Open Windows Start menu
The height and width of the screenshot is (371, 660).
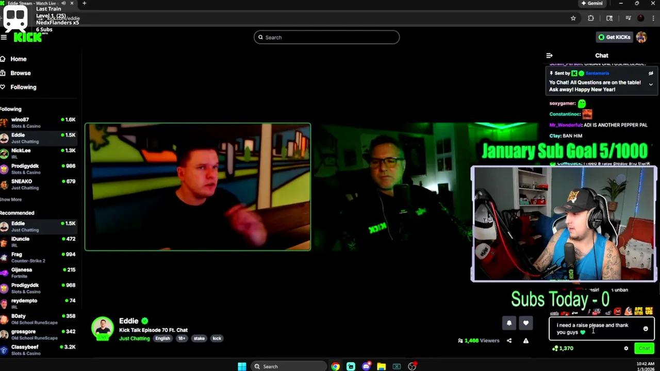pyautogui.click(x=242, y=366)
